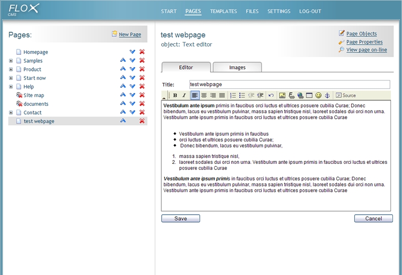Insert table into text

coord(309,96)
